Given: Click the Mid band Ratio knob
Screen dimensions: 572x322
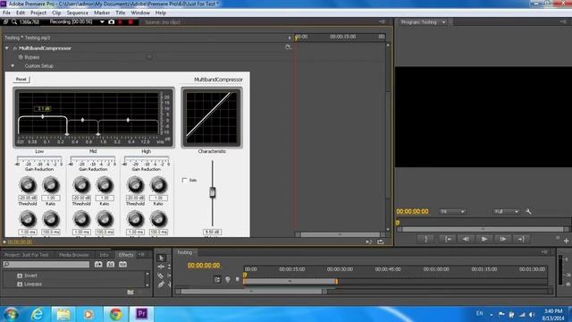Looking at the screenshot, I should pyautogui.click(x=105, y=185).
